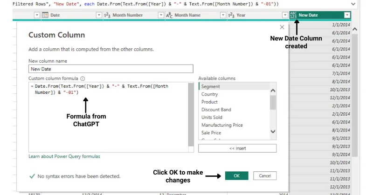Open Learn about Power Query formulas link

pos(64,156)
